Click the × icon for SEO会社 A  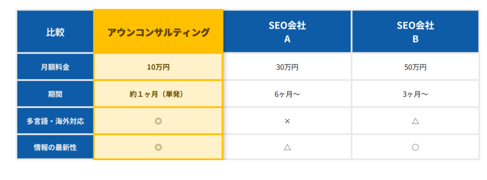point(287,121)
